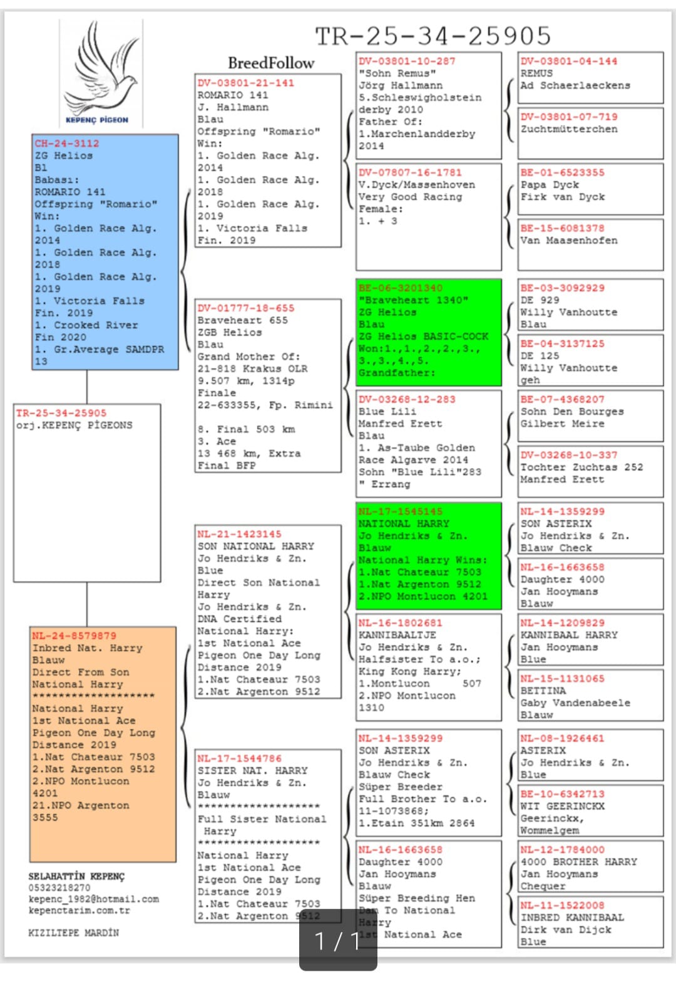This screenshot has width=676, height=984.
Task: Click the NL-16-1802681 Kannibaaltje box
Action: [x=428, y=666]
